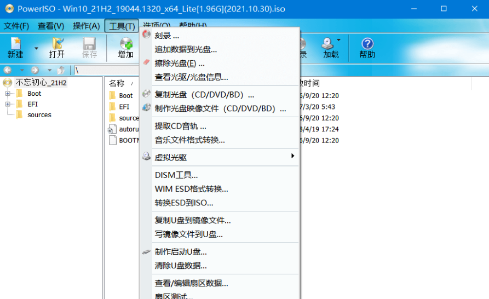This screenshot has width=489, height=299.
Task: Select the BOOTMGR file in list
Action: [x=129, y=140]
